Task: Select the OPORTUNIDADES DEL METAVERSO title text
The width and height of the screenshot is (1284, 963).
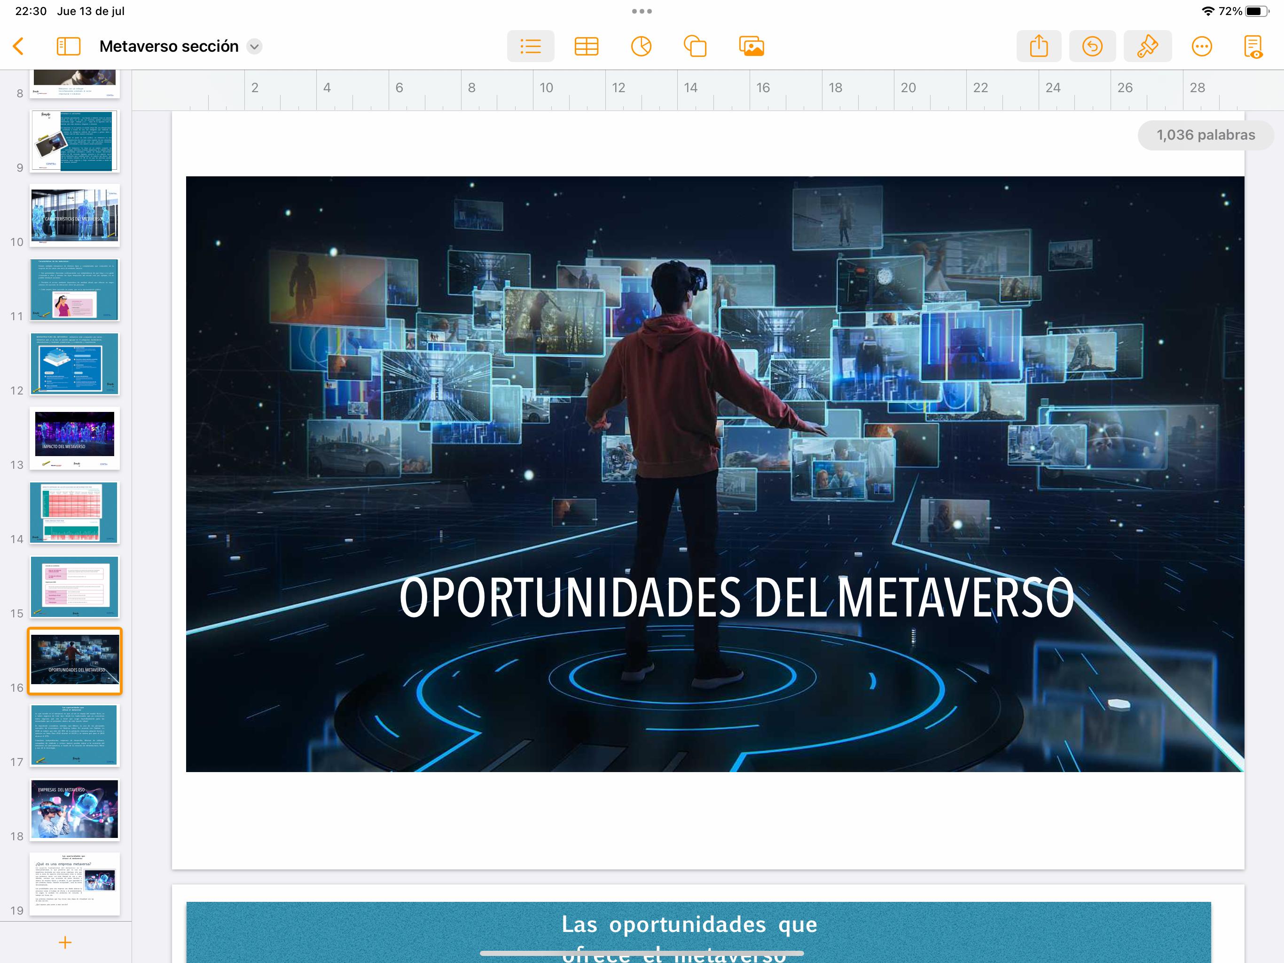Action: [736, 597]
